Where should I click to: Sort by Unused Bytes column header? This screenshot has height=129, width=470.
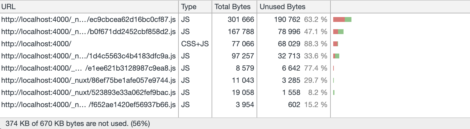pos(282,7)
